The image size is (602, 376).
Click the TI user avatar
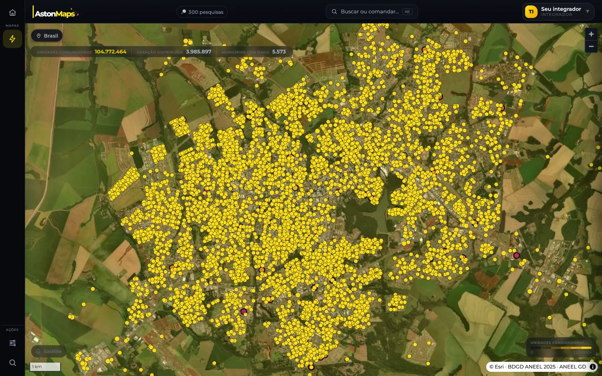[531, 12]
